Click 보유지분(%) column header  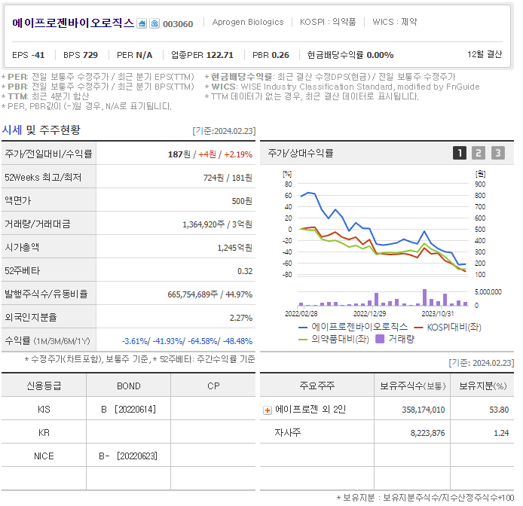coord(483,386)
